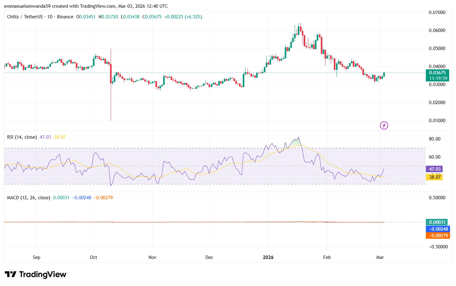Click the Mar label on time axis
The image size is (456, 286).
(380, 257)
